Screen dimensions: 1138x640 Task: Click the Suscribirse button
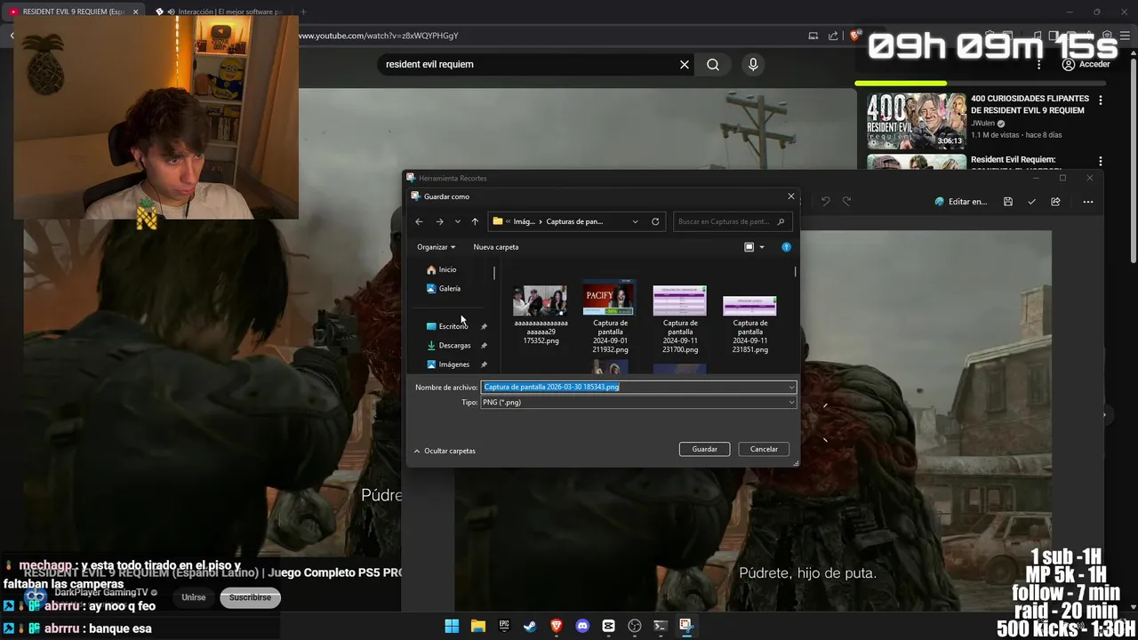pos(250,597)
